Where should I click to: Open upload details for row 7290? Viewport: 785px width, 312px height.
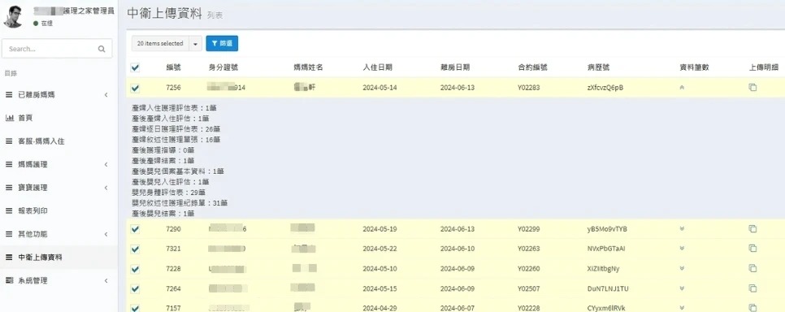(x=752, y=229)
